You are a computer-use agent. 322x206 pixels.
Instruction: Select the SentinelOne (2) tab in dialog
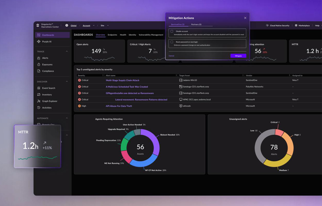(x=178, y=25)
